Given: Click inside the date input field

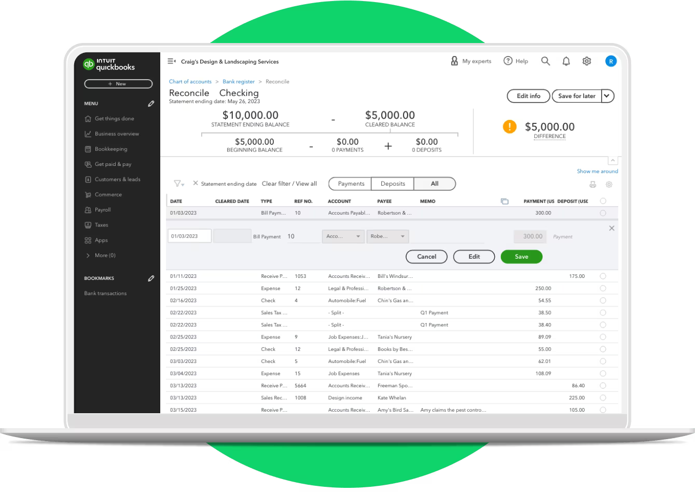Looking at the screenshot, I should (x=189, y=235).
